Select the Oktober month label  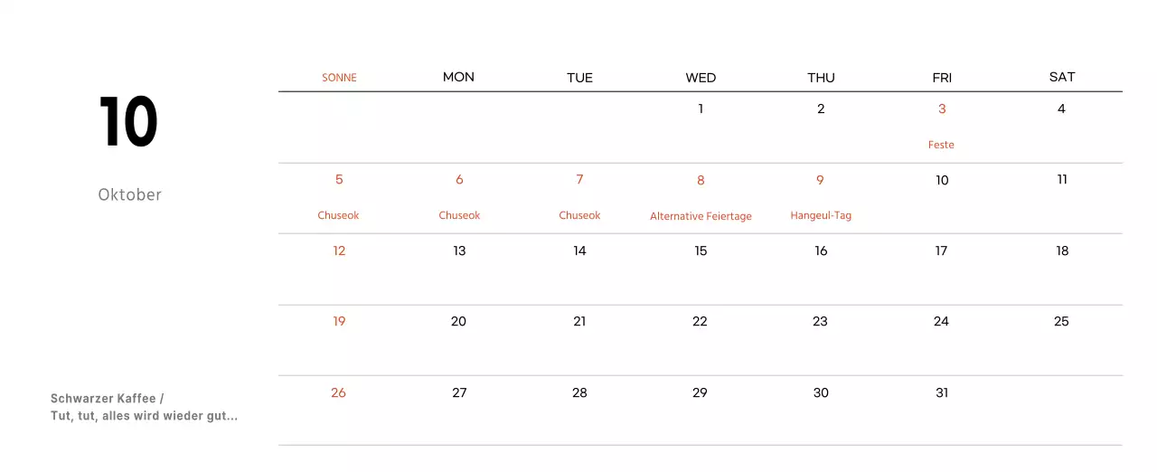coord(129,194)
